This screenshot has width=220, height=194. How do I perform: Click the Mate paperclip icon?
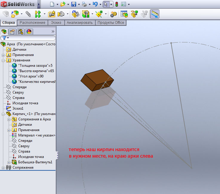click(x=28, y=14)
